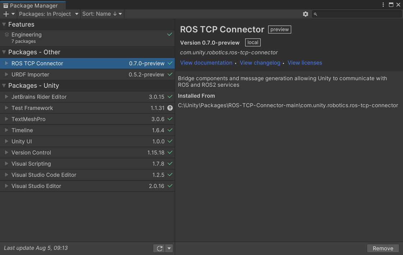This screenshot has height=255, width=403.
Task: Click the add package plus icon
Action: pos(5,14)
